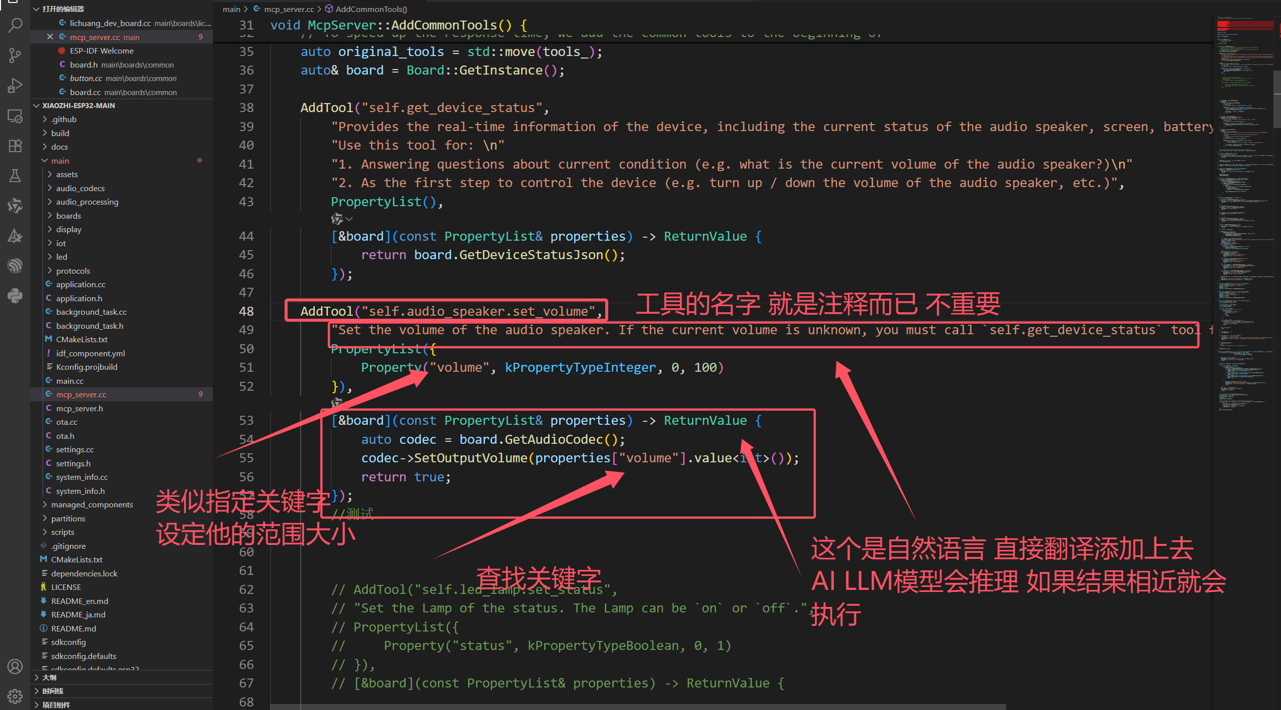
Task: Open Source Control view
Action: [x=15, y=55]
